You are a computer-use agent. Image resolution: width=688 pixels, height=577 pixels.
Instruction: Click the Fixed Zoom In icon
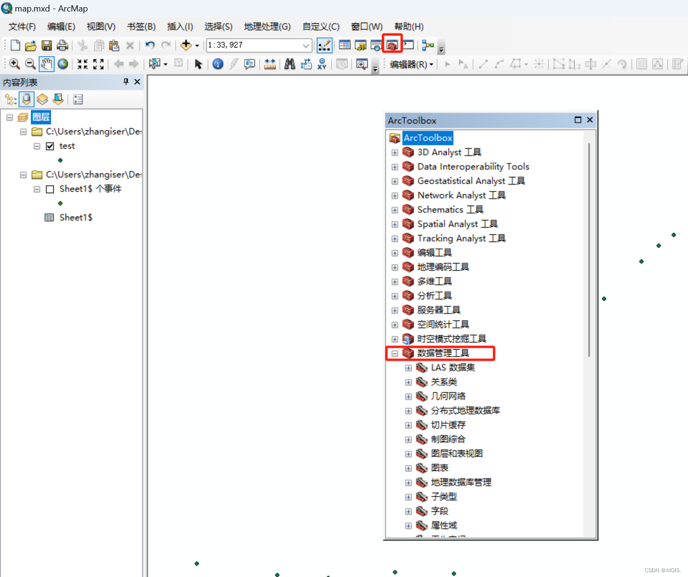(x=83, y=64)
